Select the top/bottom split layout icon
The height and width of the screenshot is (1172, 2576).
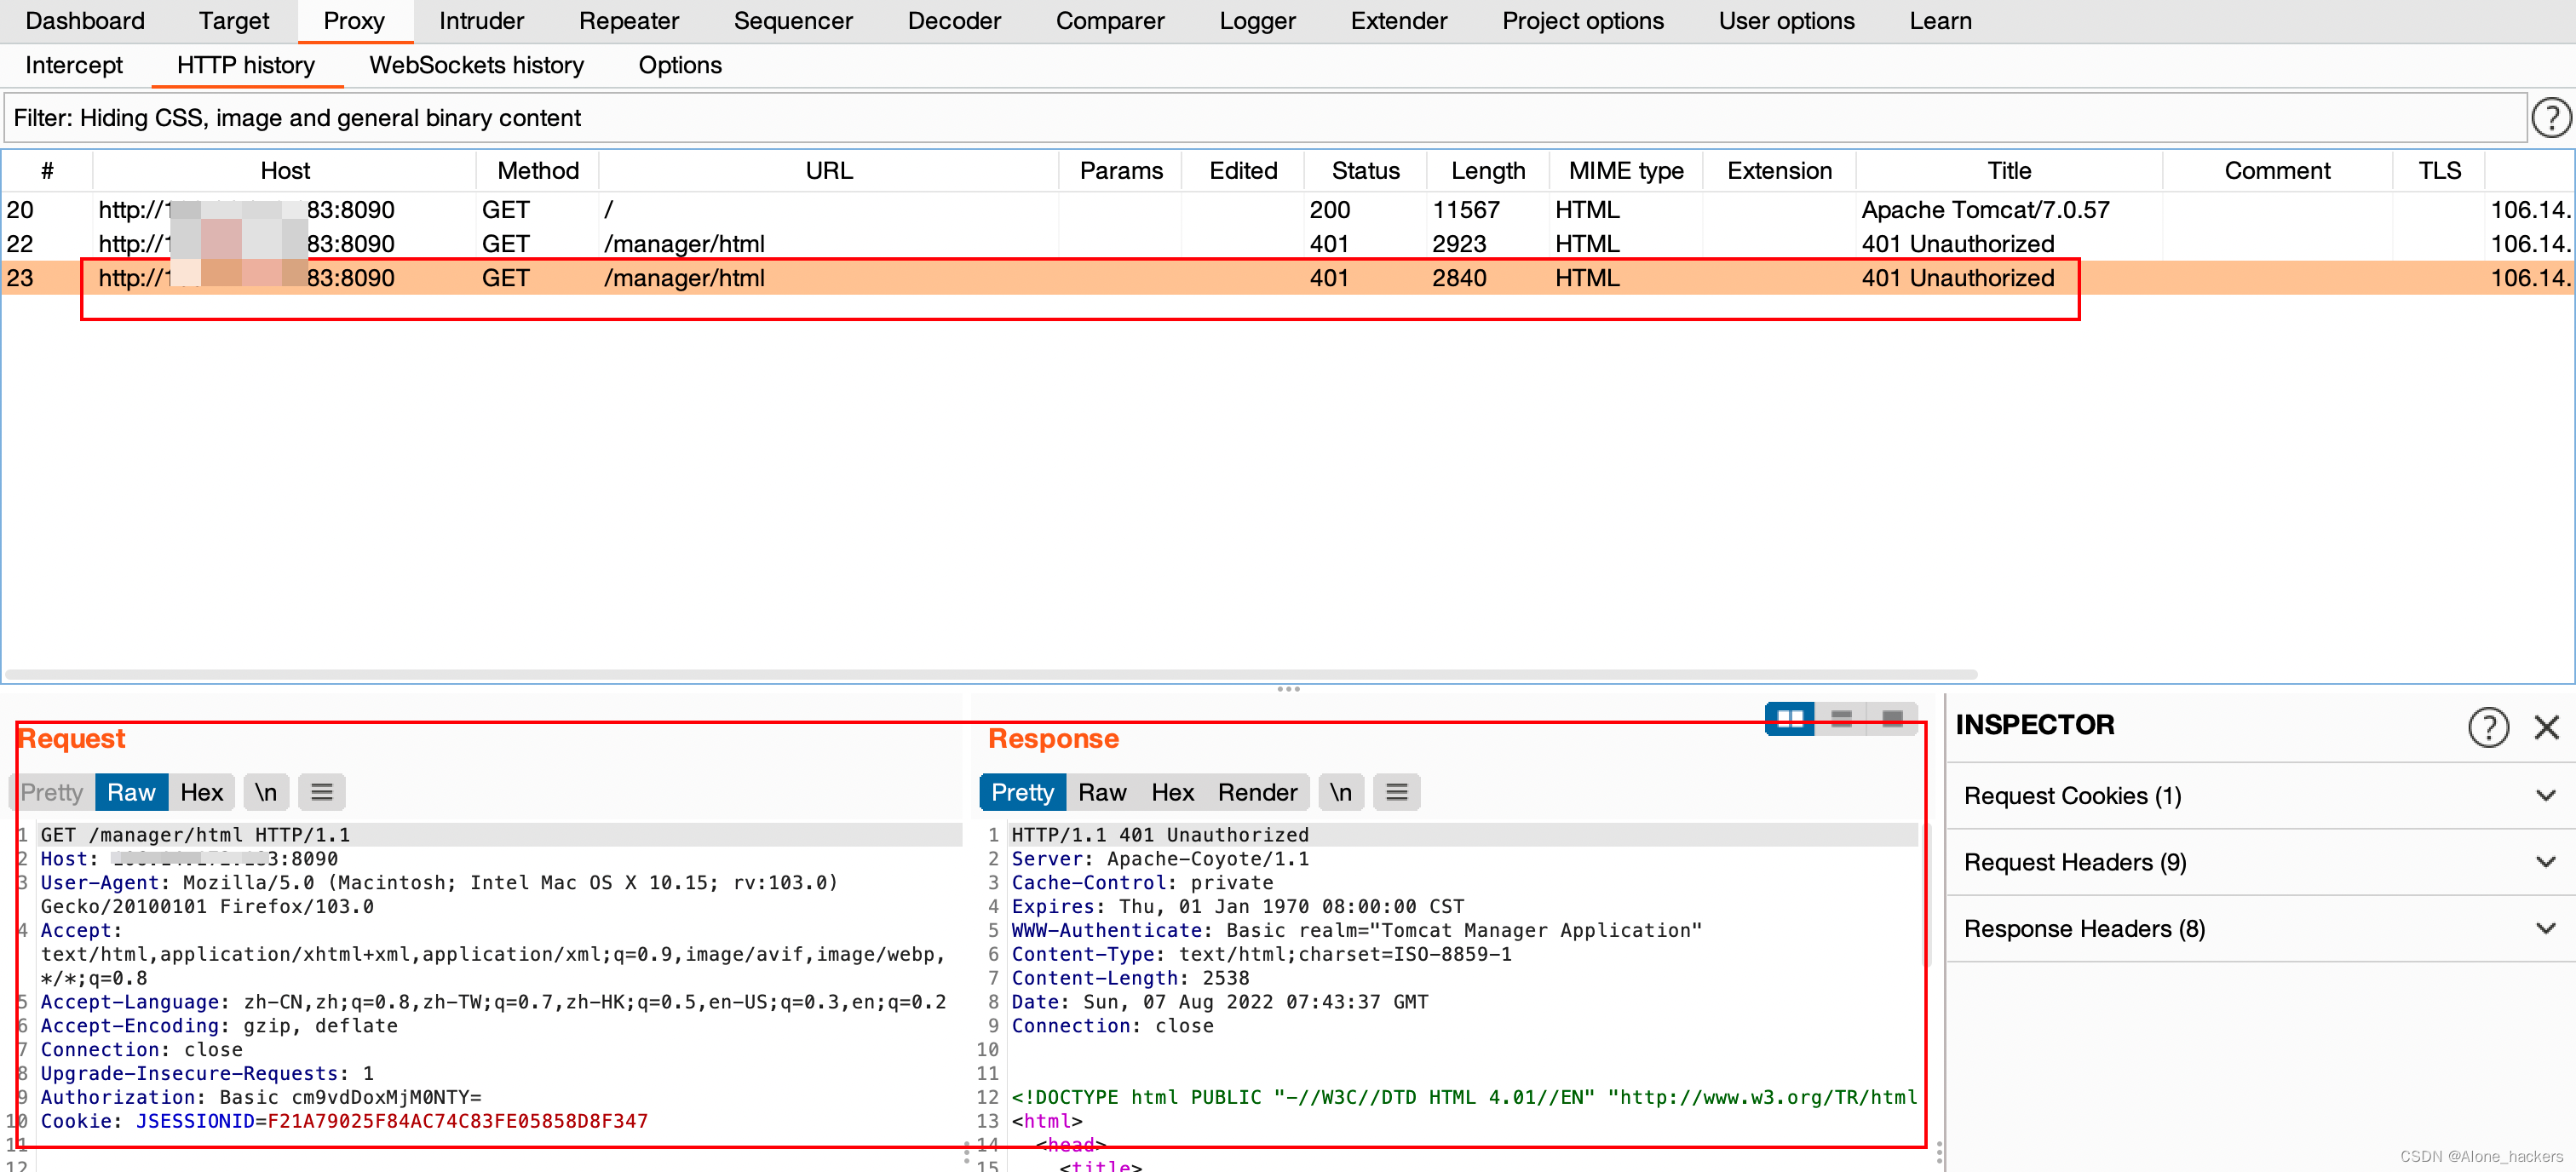point(1841,718)
